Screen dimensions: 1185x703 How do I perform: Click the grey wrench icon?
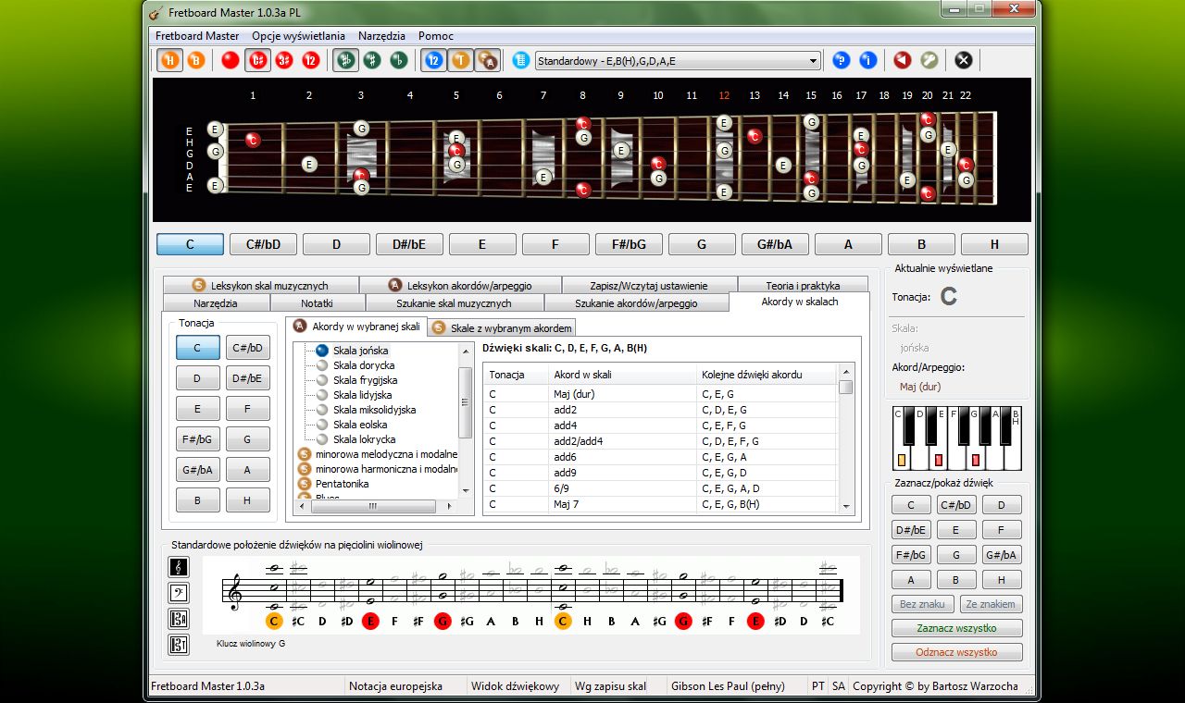929,60
